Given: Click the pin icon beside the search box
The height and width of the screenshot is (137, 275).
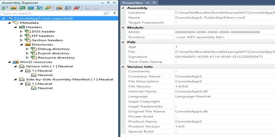Looking at the screenshot, I should point(115,13).
